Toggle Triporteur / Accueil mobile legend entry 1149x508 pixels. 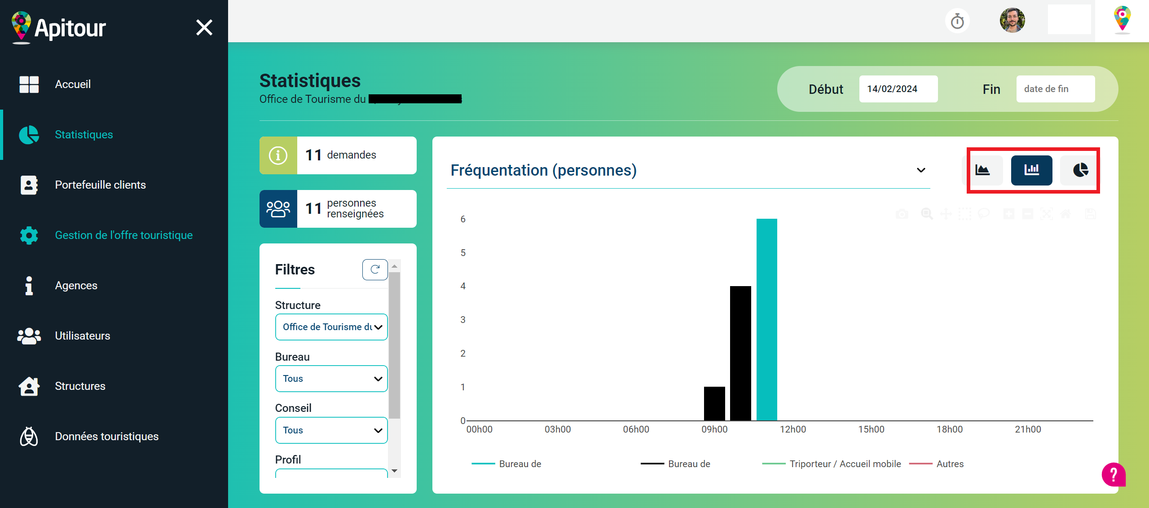click(845, 464)
